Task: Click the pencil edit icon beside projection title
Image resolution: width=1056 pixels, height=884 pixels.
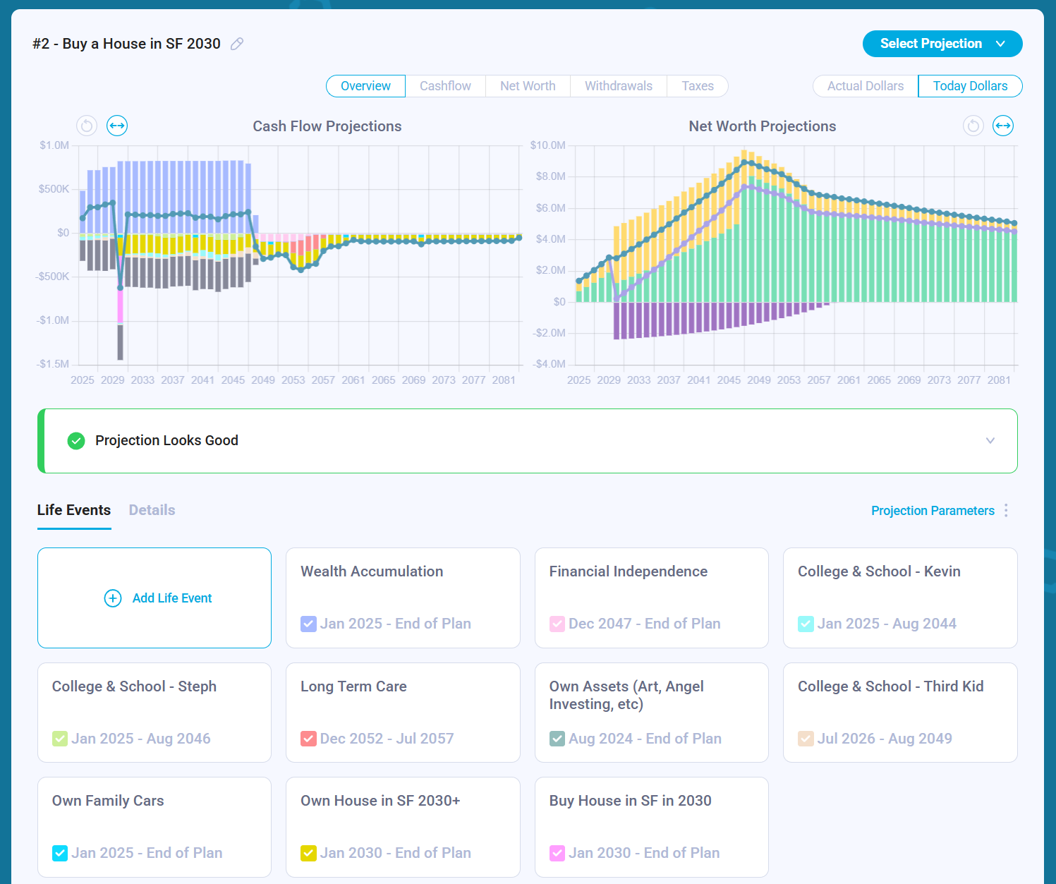Action: 237,44
